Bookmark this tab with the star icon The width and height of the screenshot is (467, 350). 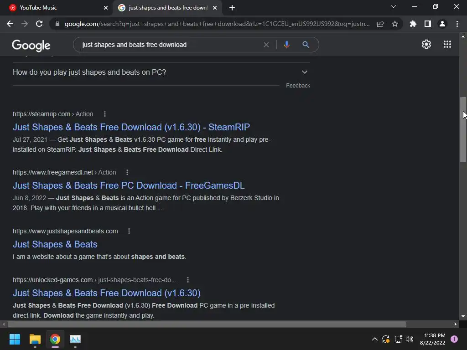(x=395, y=24)
